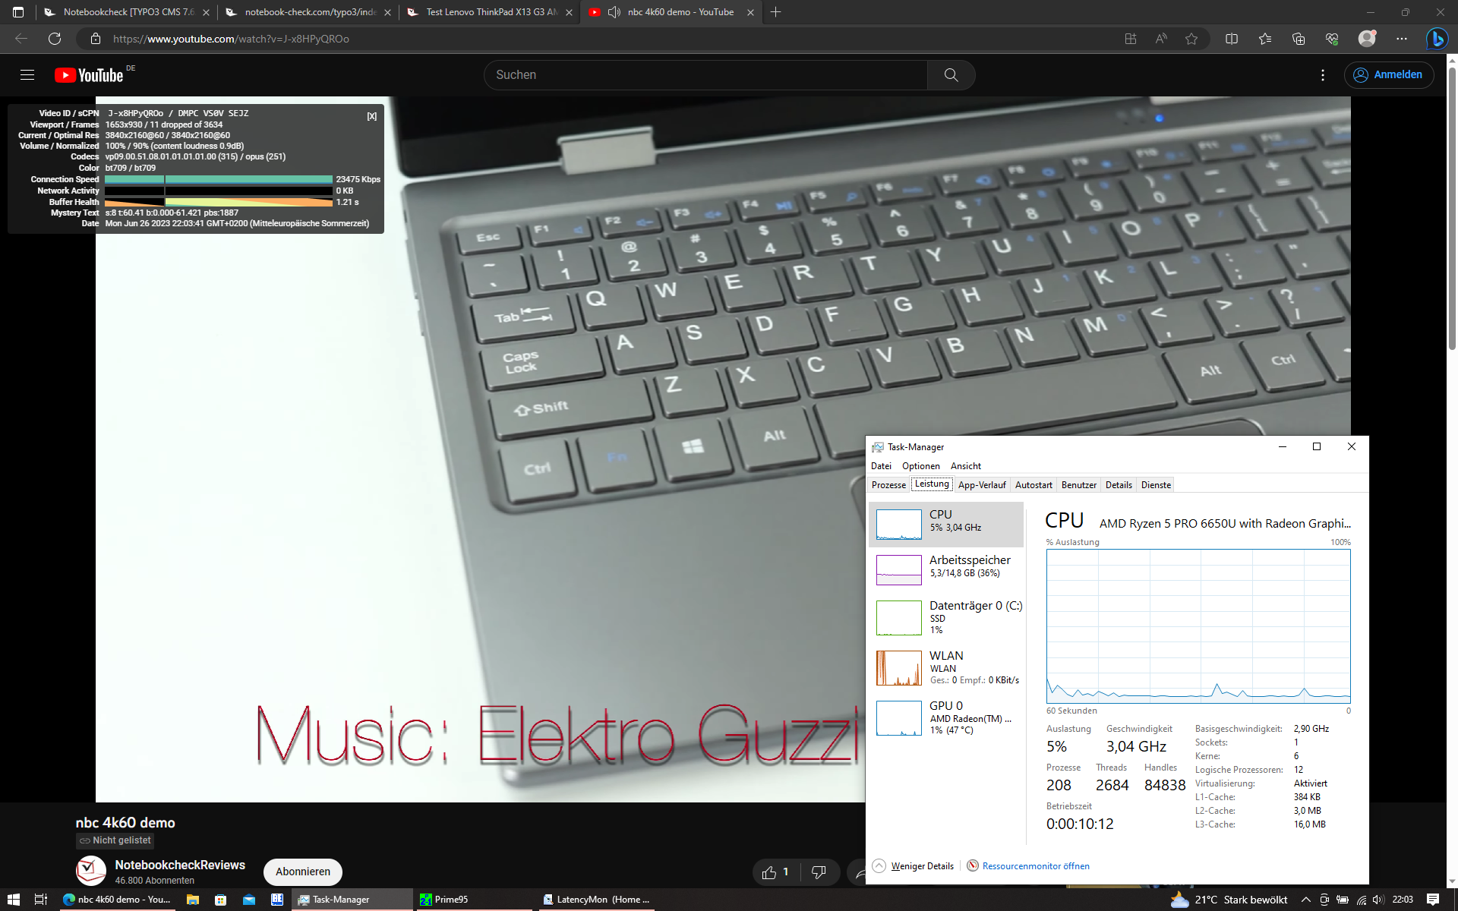Open the Optionen menu

pyautogui.click(x=920, y=466)
